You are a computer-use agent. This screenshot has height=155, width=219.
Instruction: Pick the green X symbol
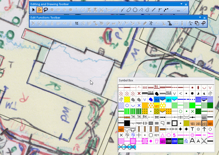click(192, 111)
